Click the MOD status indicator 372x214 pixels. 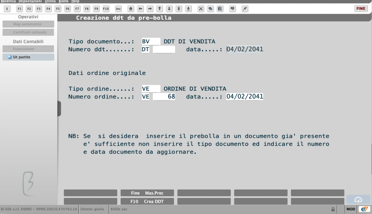tap(351, 209)
